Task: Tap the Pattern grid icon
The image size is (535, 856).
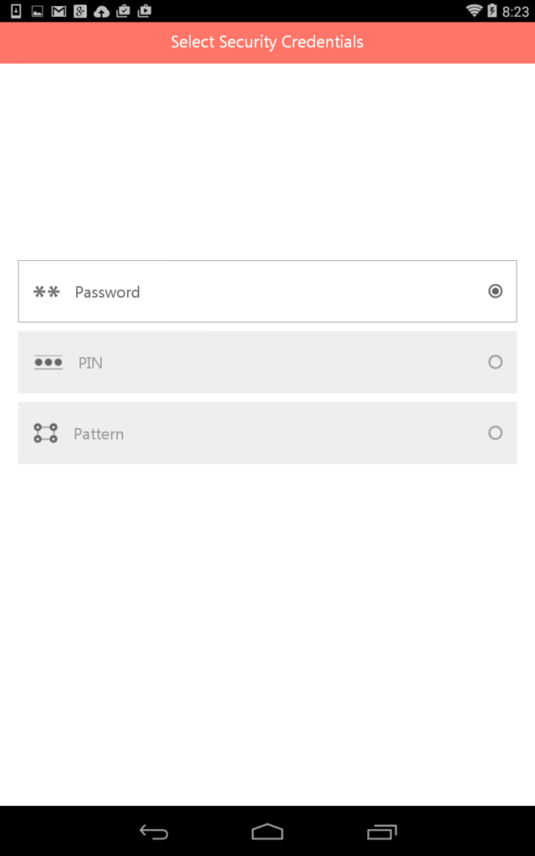Action: click(45, 433)
